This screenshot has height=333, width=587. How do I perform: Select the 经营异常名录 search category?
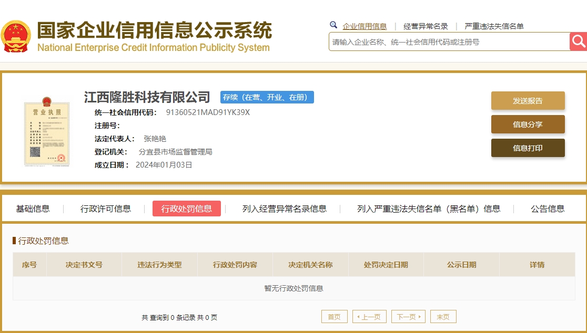click(426, 26)
